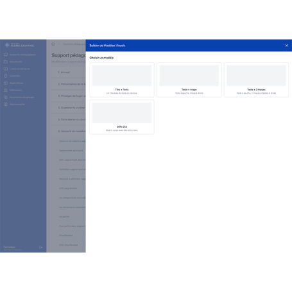Choose the Texte + Image template card
Viewport: 292px width, 292px height.
(189, 80)
